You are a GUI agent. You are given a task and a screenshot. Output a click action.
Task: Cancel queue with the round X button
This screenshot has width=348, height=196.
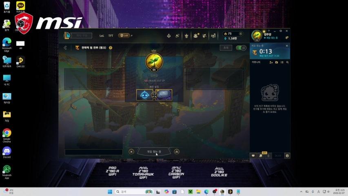[131, 151]
